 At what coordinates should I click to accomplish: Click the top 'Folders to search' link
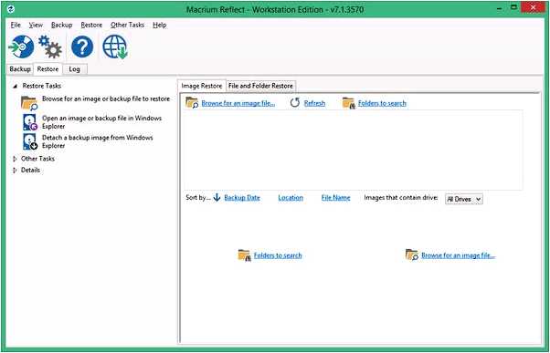point(382,103)
